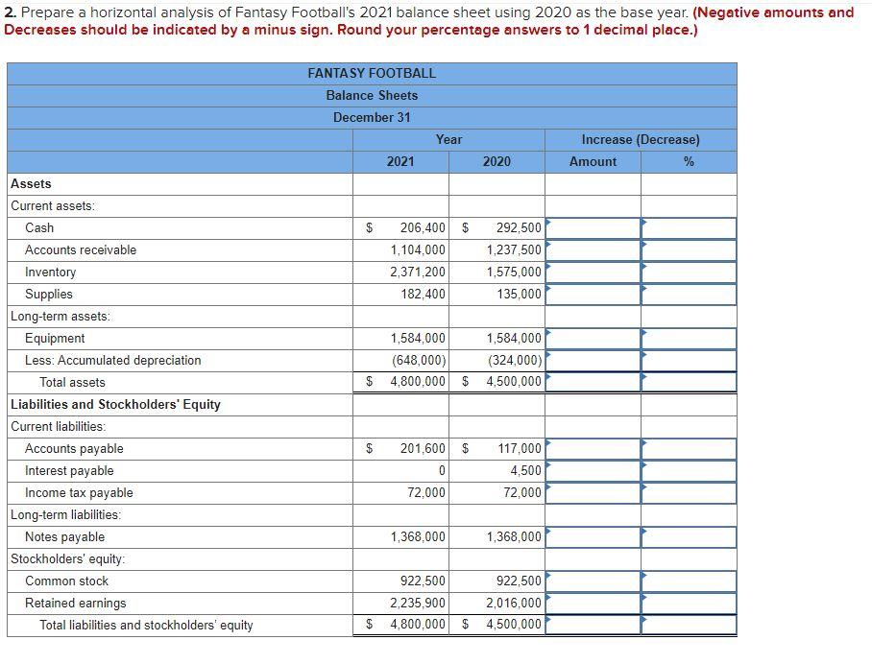Select the Income tax payable percentage field
872x664 pixels.
tap(689, 492)
